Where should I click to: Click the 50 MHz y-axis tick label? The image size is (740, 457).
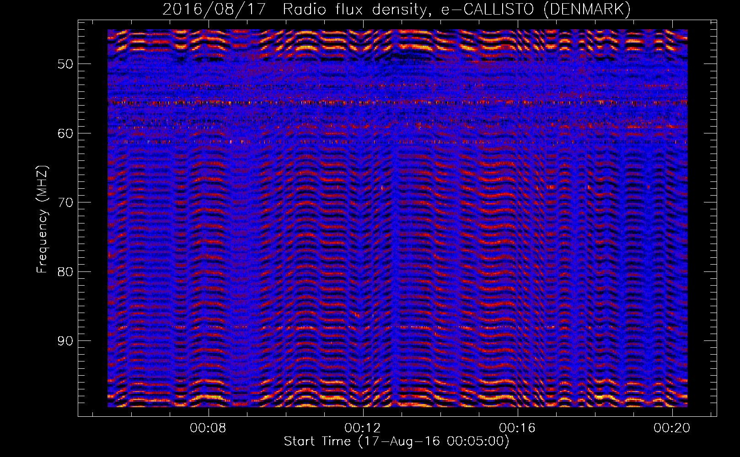[65, 64]
